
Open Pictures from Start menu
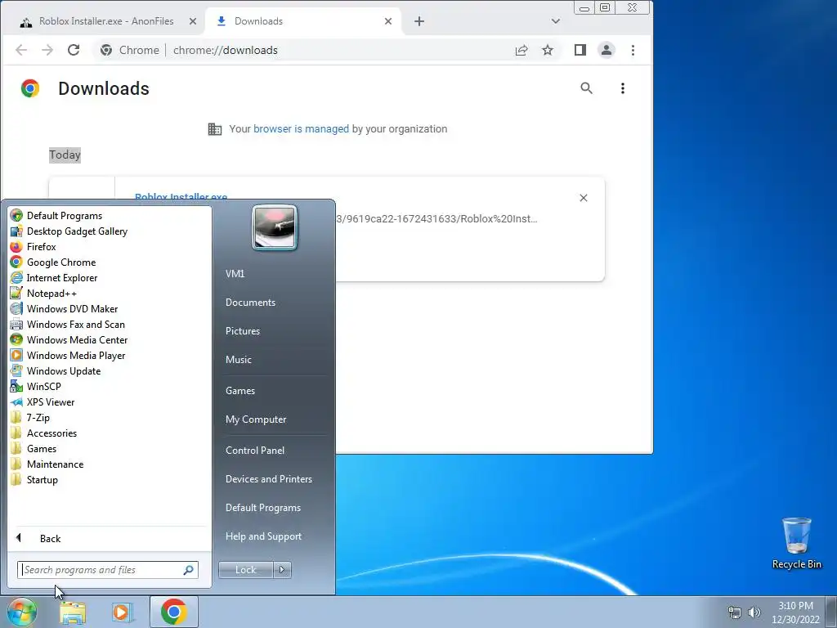(243, 331)
